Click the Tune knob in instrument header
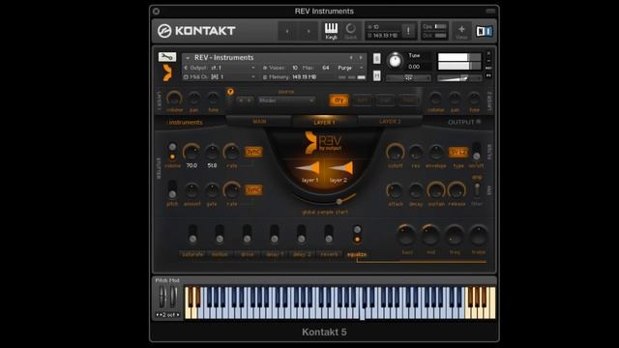619x348 pixels. pyautogui.click(x=395, y=60)
